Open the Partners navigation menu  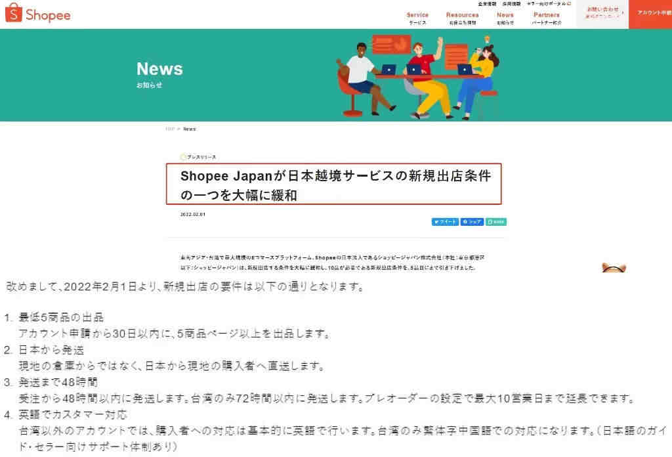[x=547, y=18]
